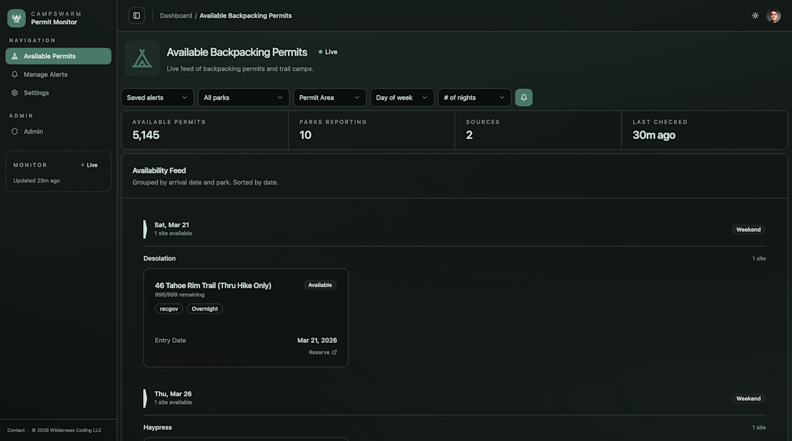Open the 46 Tahoe Rim Trail card title
This screenshot has height=441, width=792.
tap(213, 285)
